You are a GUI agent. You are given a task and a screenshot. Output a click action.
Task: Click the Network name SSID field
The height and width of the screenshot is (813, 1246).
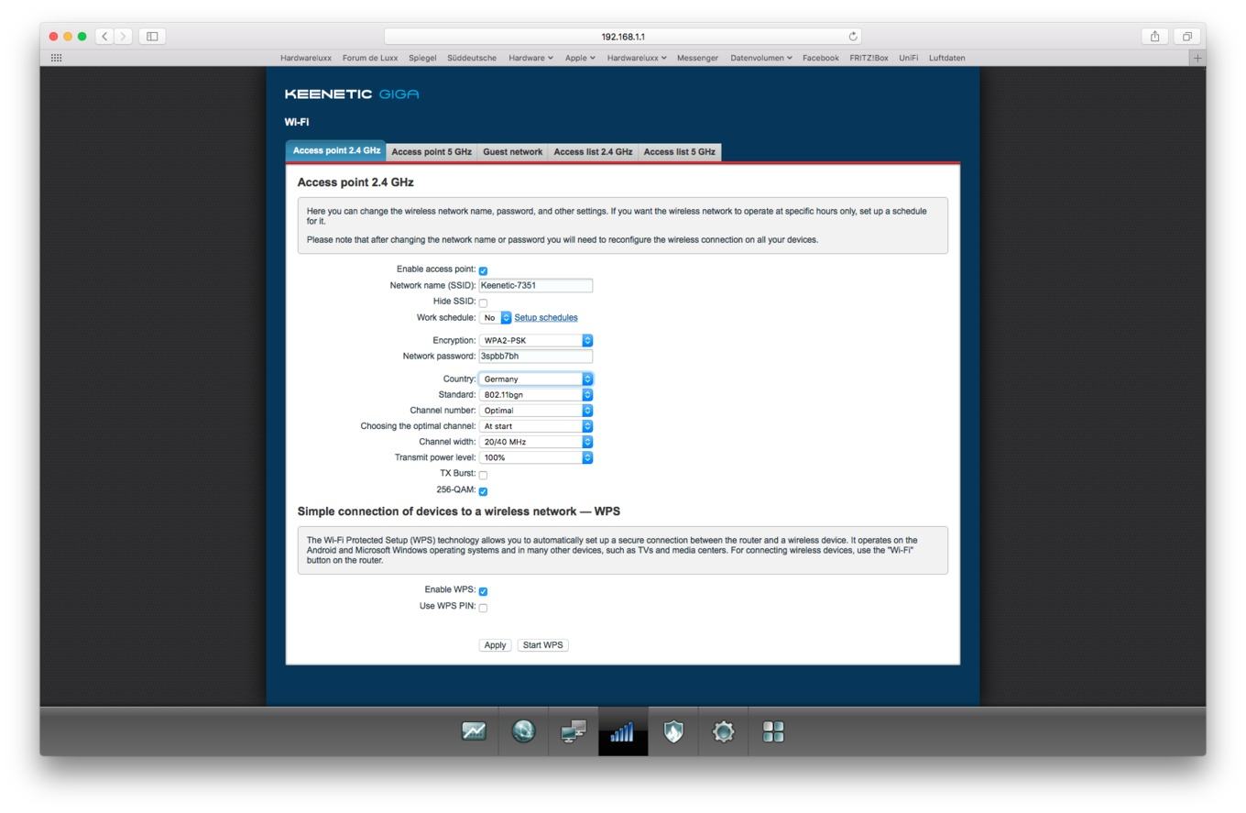pos(535,285)
